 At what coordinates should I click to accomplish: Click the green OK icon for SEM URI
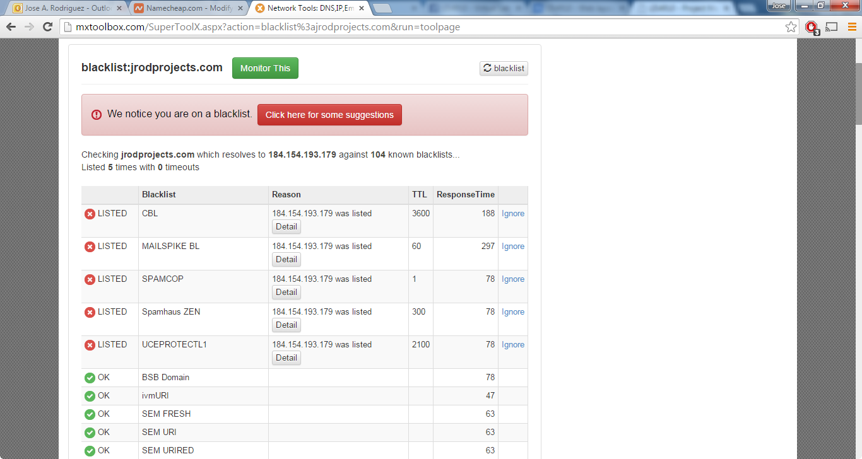pyautogui.click(x=90, y=433)
